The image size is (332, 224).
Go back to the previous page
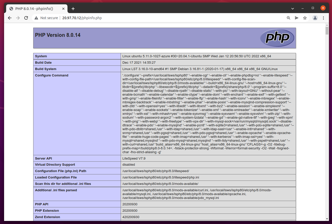[10, 18]
